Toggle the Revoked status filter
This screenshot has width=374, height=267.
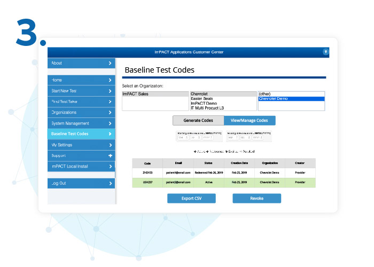tap(247, 151)
